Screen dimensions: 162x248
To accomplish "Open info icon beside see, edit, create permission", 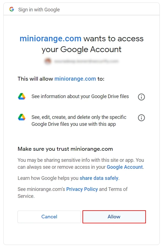I will 141,118.
